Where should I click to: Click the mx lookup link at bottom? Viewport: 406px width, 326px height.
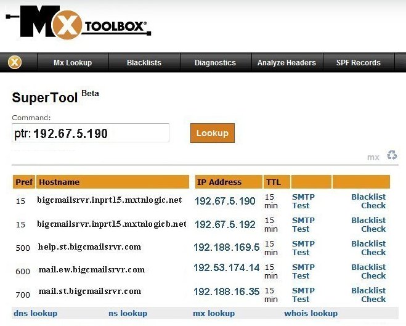214,313
